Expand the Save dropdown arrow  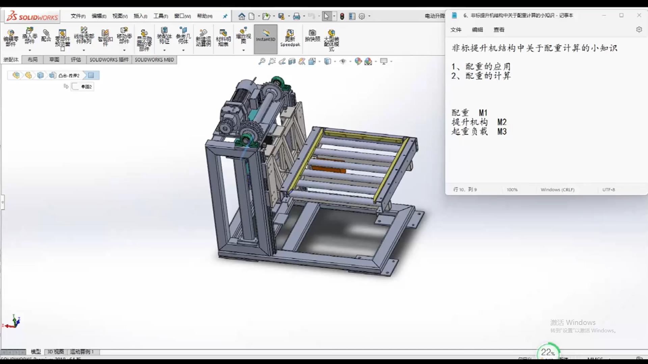pyautogui.click(x=289, y=16)
